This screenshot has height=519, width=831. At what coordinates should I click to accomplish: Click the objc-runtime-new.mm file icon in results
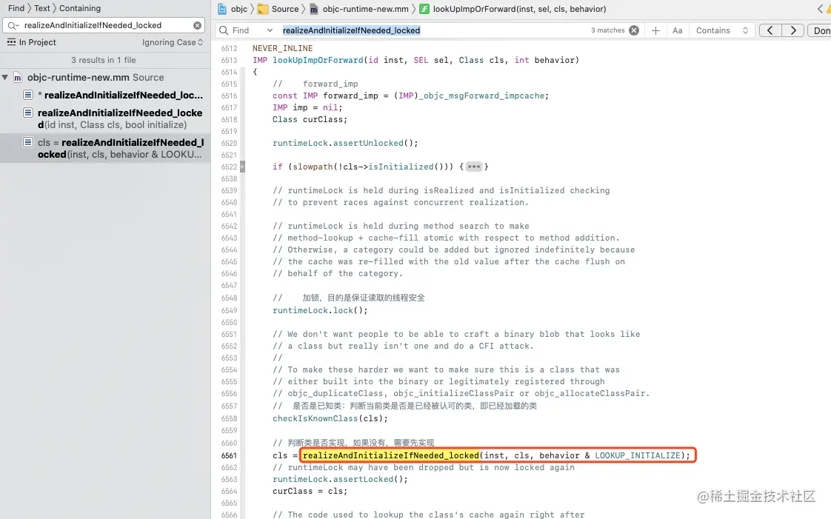18,77
